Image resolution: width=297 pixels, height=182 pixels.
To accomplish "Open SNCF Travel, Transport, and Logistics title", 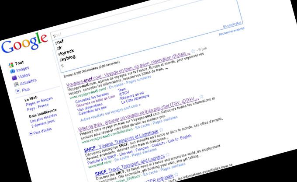I will (x=130, y=165).
